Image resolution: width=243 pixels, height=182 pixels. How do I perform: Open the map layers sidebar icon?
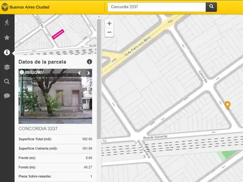pos(7,67)
